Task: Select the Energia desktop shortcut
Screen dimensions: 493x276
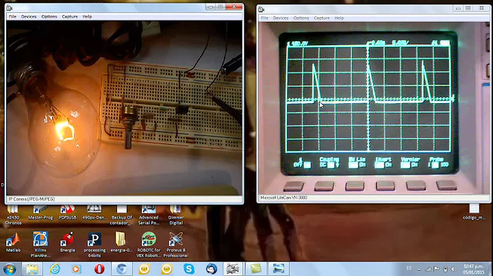Action: tap(67, 242)
